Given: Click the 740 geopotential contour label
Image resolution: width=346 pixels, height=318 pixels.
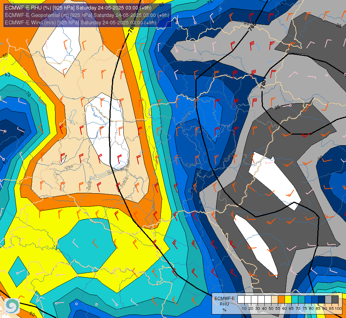Looking at the screenshot, I should pyautogui.click(x=263, y=84).
